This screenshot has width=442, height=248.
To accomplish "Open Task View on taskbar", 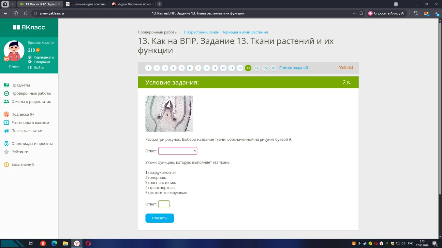I will [x=31, y=243].
